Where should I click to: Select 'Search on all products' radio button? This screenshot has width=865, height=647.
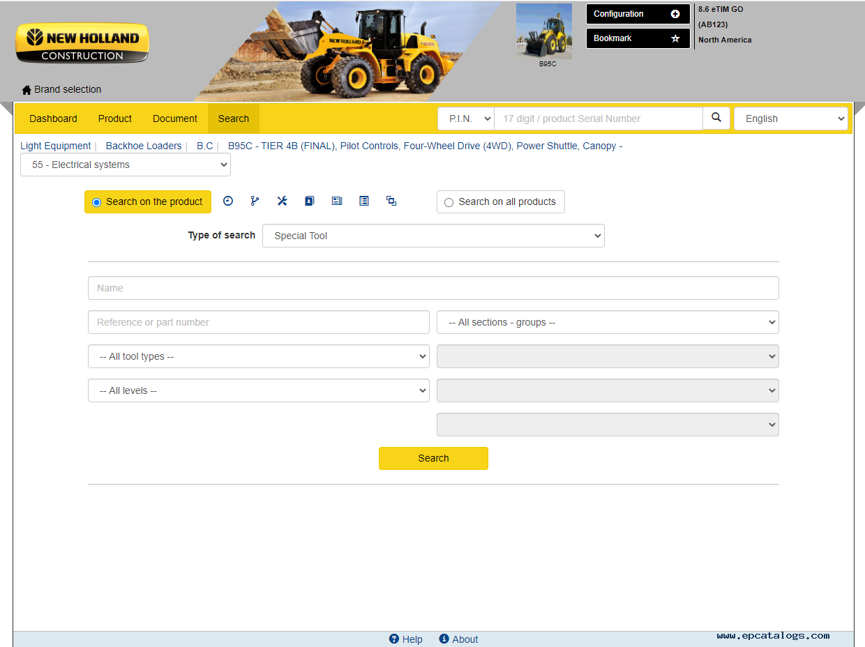click(x=449, y=202)
